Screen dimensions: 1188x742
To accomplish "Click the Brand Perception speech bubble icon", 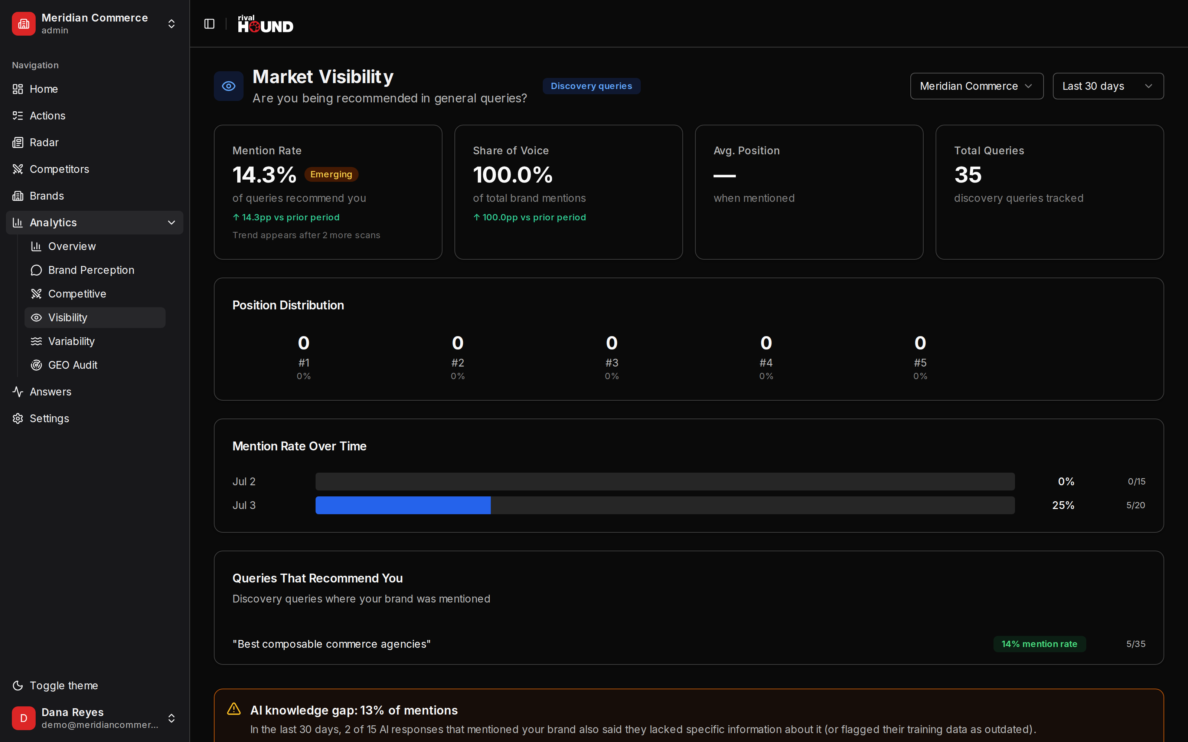I will (x=36, y=270).
